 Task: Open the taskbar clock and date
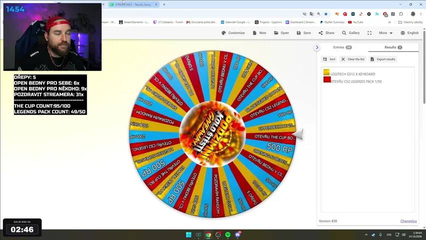pos(415,234)
